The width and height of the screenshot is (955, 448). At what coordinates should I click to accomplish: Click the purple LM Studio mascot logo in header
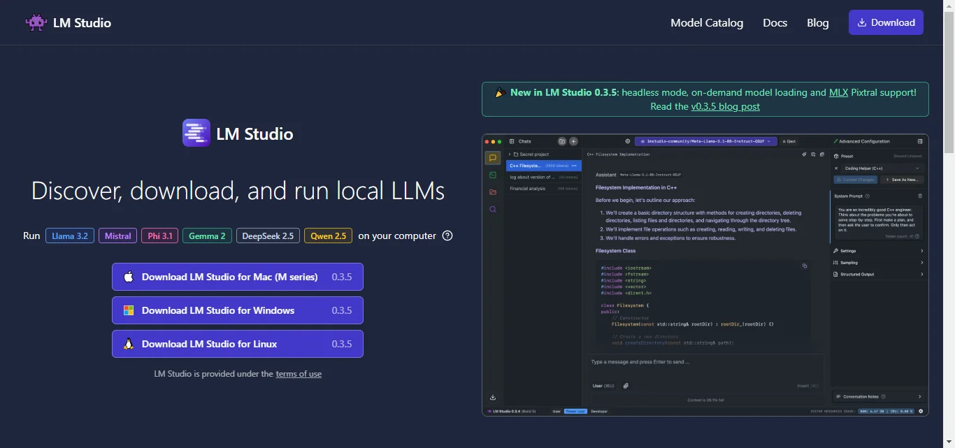pos(36,22)
